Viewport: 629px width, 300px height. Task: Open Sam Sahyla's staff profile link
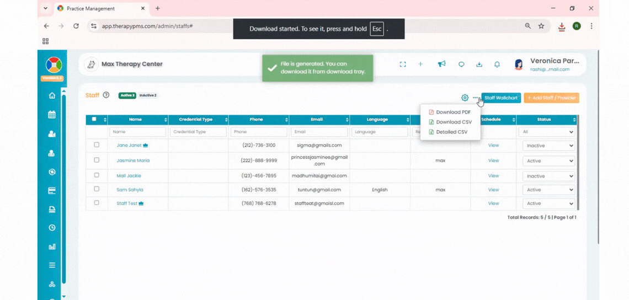pyautogui.click(x=130, y=190)
